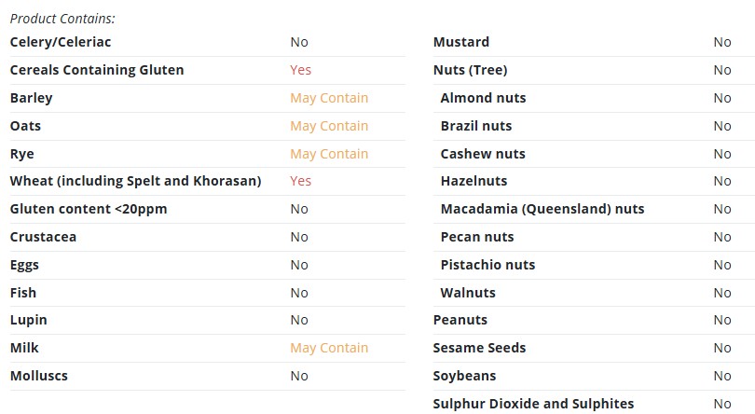Select the Cereals Containing Gluten row label
755x414 pixels.
pyautogui.click(x=97, y=70)
